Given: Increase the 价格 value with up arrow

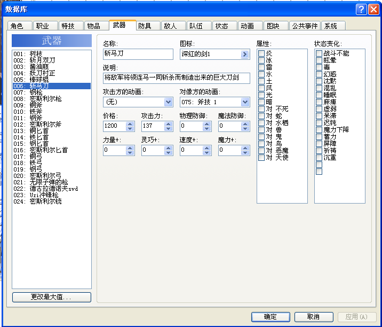Looking at the screenshot, I should click(130, 124).
